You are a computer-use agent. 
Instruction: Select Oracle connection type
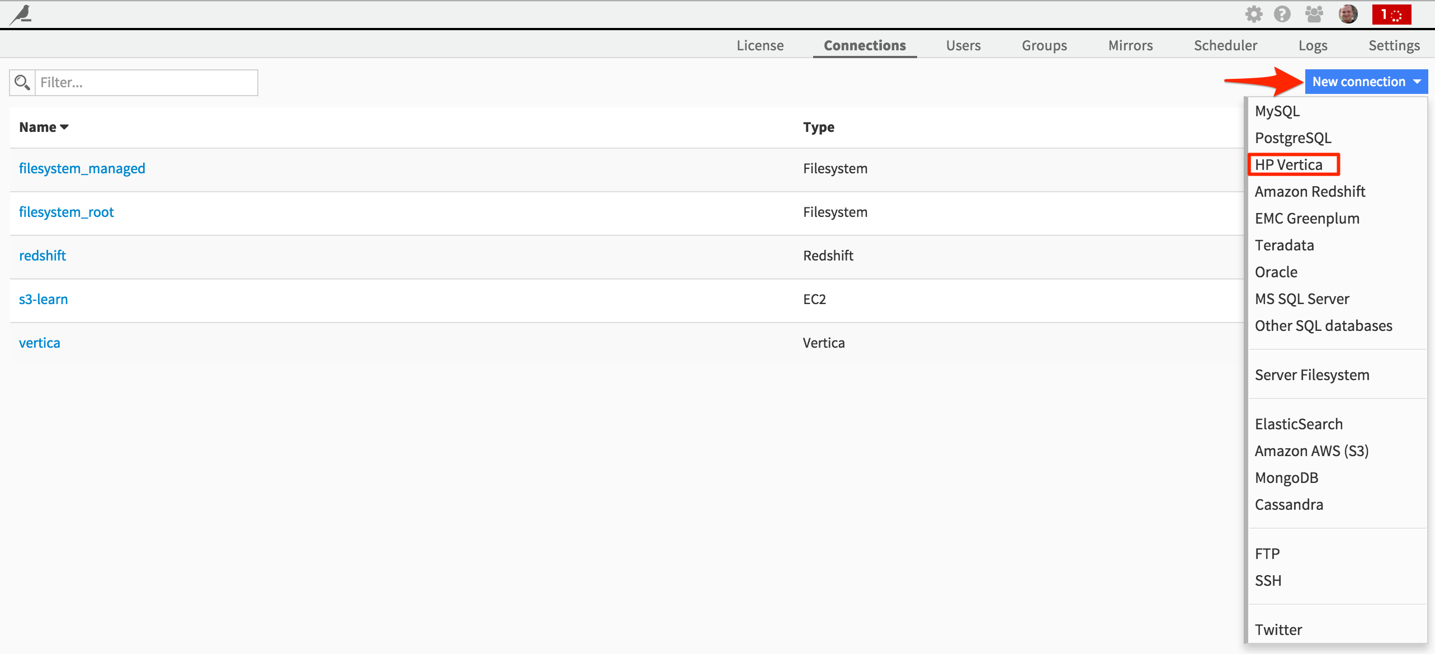(1276, 272)
